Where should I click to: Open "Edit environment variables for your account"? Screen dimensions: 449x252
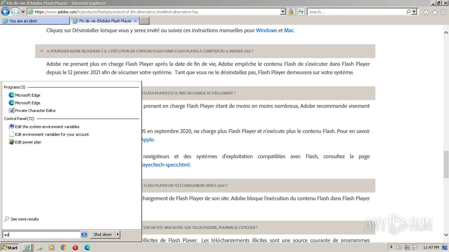(x=52, y=134)
